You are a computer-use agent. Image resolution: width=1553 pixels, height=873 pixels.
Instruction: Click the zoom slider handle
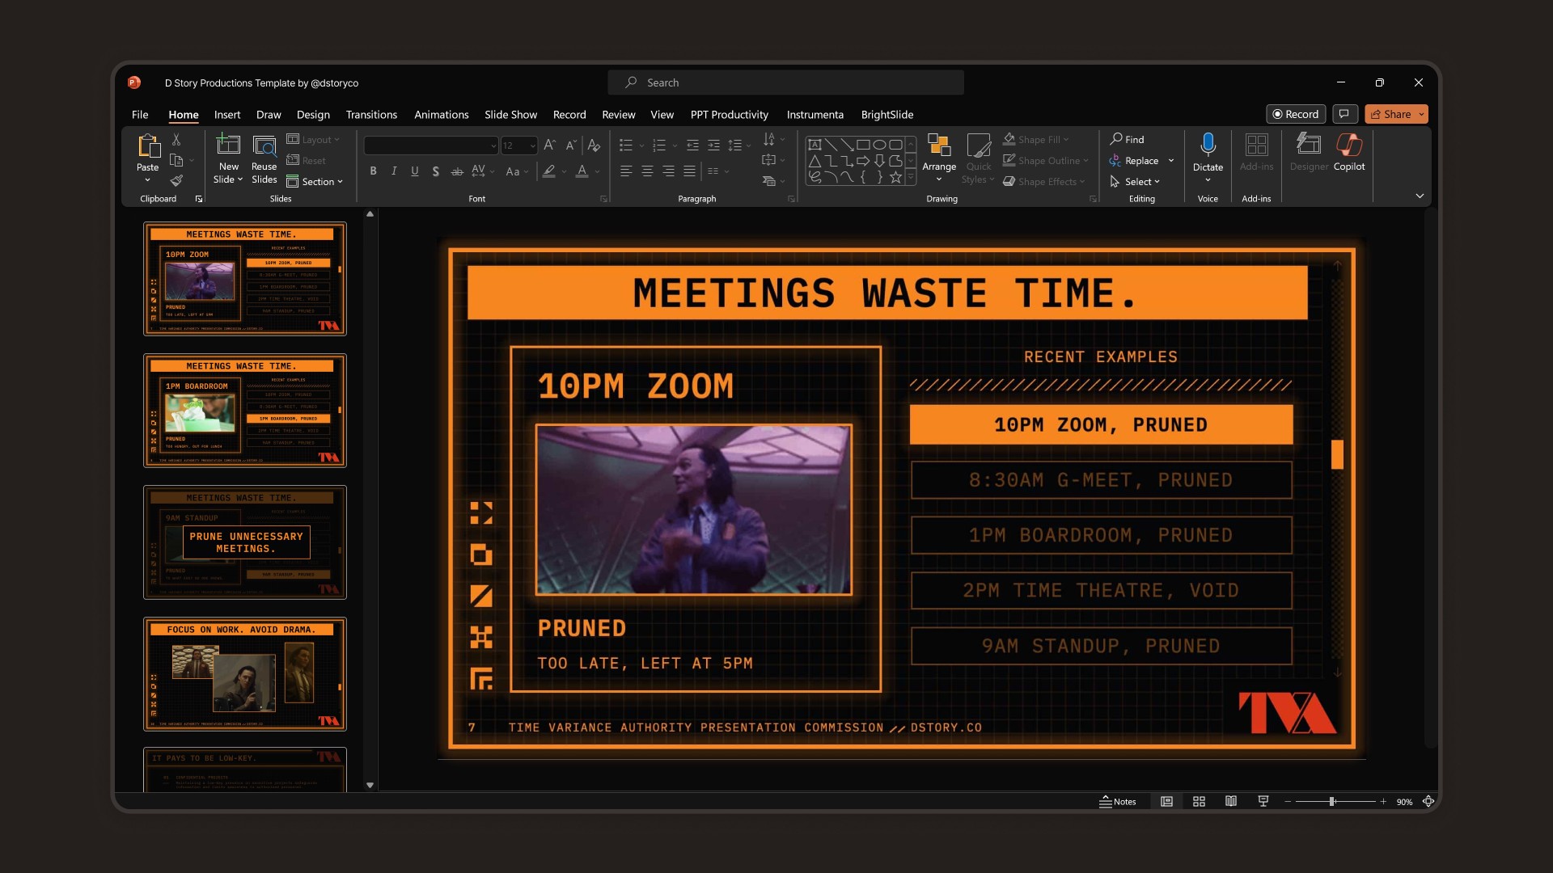pyautogui.click(x=1331, y=801)
